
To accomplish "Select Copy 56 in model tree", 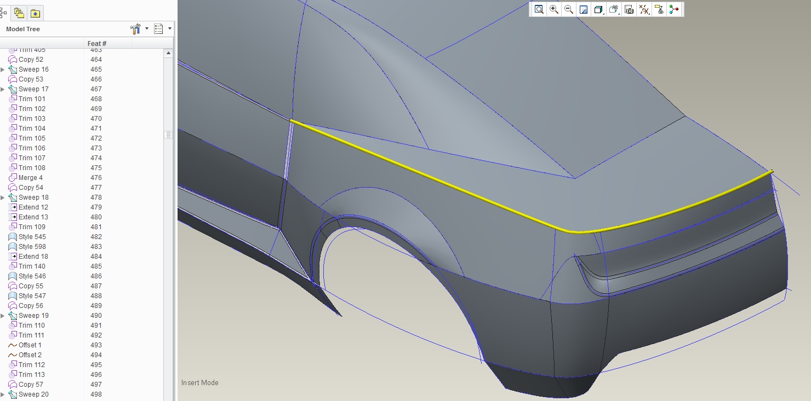I will (31, 306).
